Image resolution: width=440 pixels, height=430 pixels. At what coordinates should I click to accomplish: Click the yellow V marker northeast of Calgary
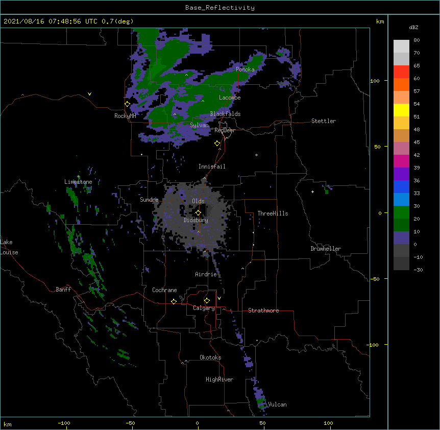click(219, 298)
